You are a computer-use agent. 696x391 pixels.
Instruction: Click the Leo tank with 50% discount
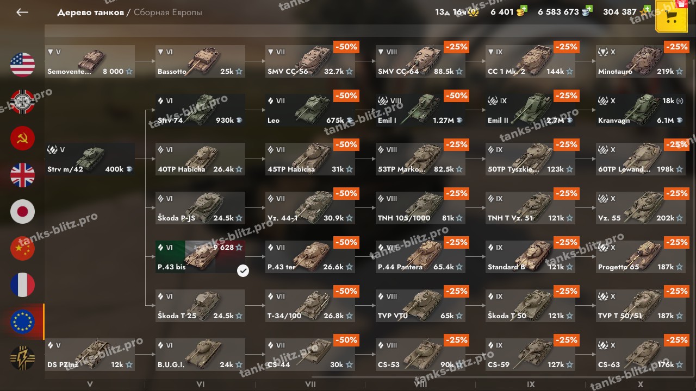click(x=310, y=110)
